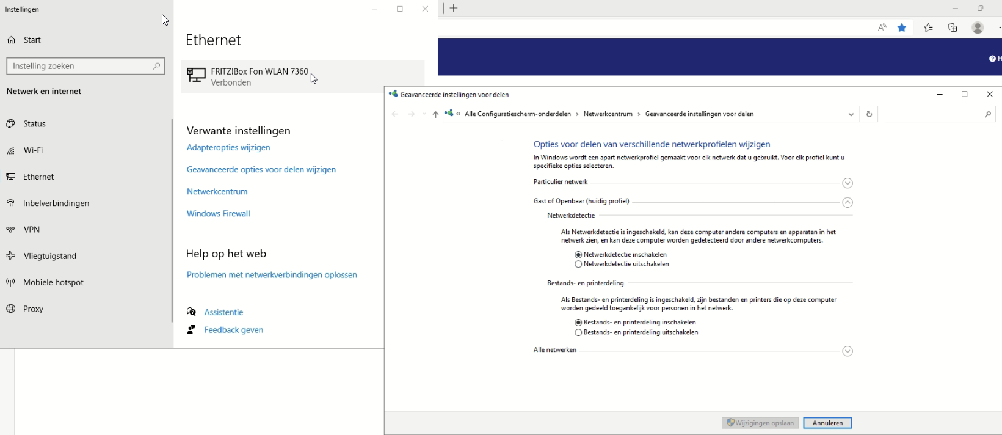Click Feedback geven person icon
This screenshot has width=1002, height=435.
192,330
